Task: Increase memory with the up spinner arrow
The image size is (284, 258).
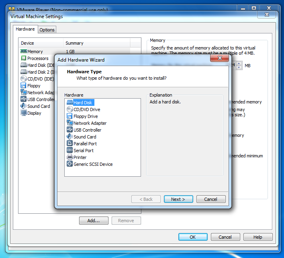Action: [239, 63]
